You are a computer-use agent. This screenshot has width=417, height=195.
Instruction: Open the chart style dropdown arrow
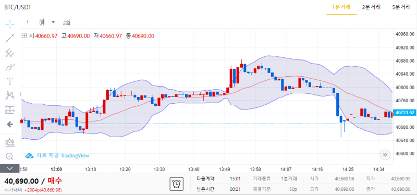coord(53,22)
